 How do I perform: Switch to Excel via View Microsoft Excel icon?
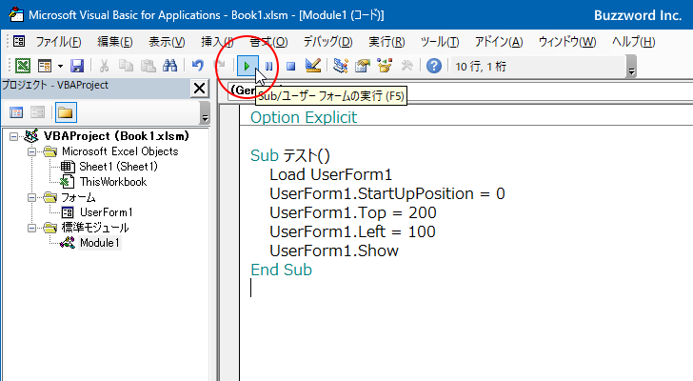[23, 67]
